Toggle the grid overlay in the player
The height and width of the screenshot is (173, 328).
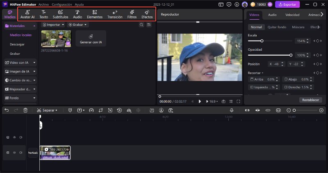point(231,101)
